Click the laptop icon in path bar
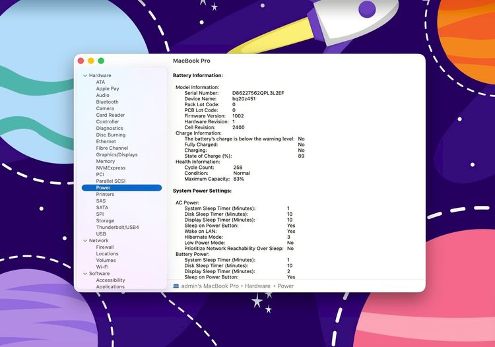 (176, 286)
